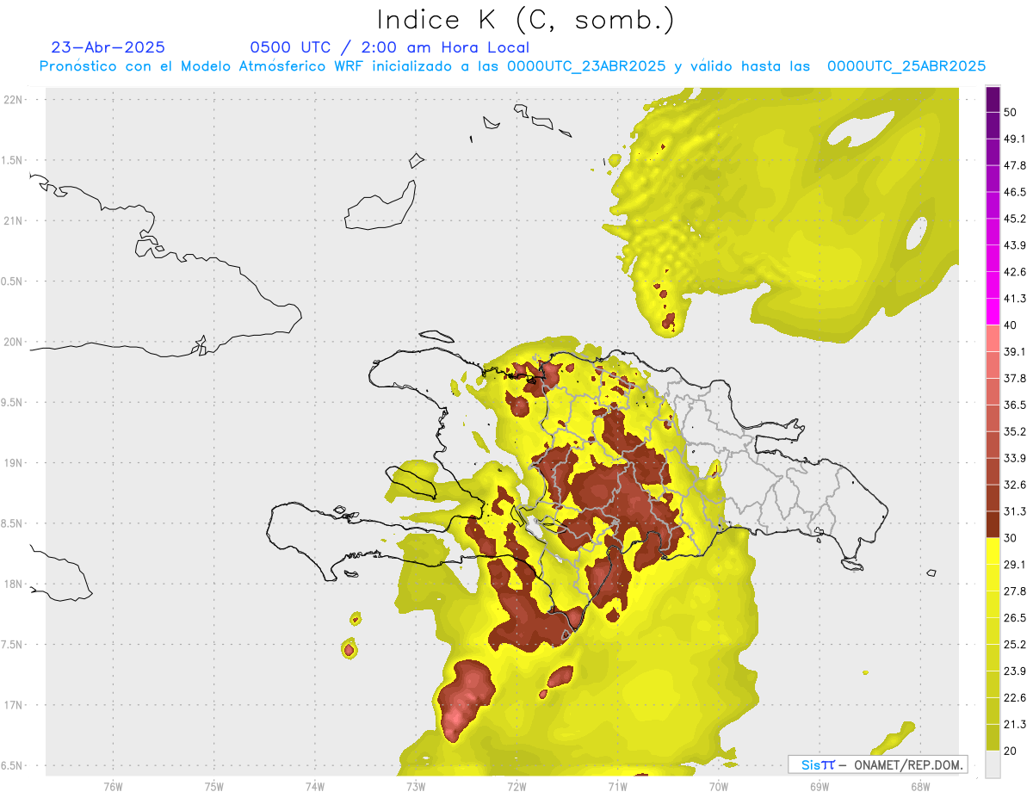Pick the salmon swatch between 39.1 and 40

point(993,338)
